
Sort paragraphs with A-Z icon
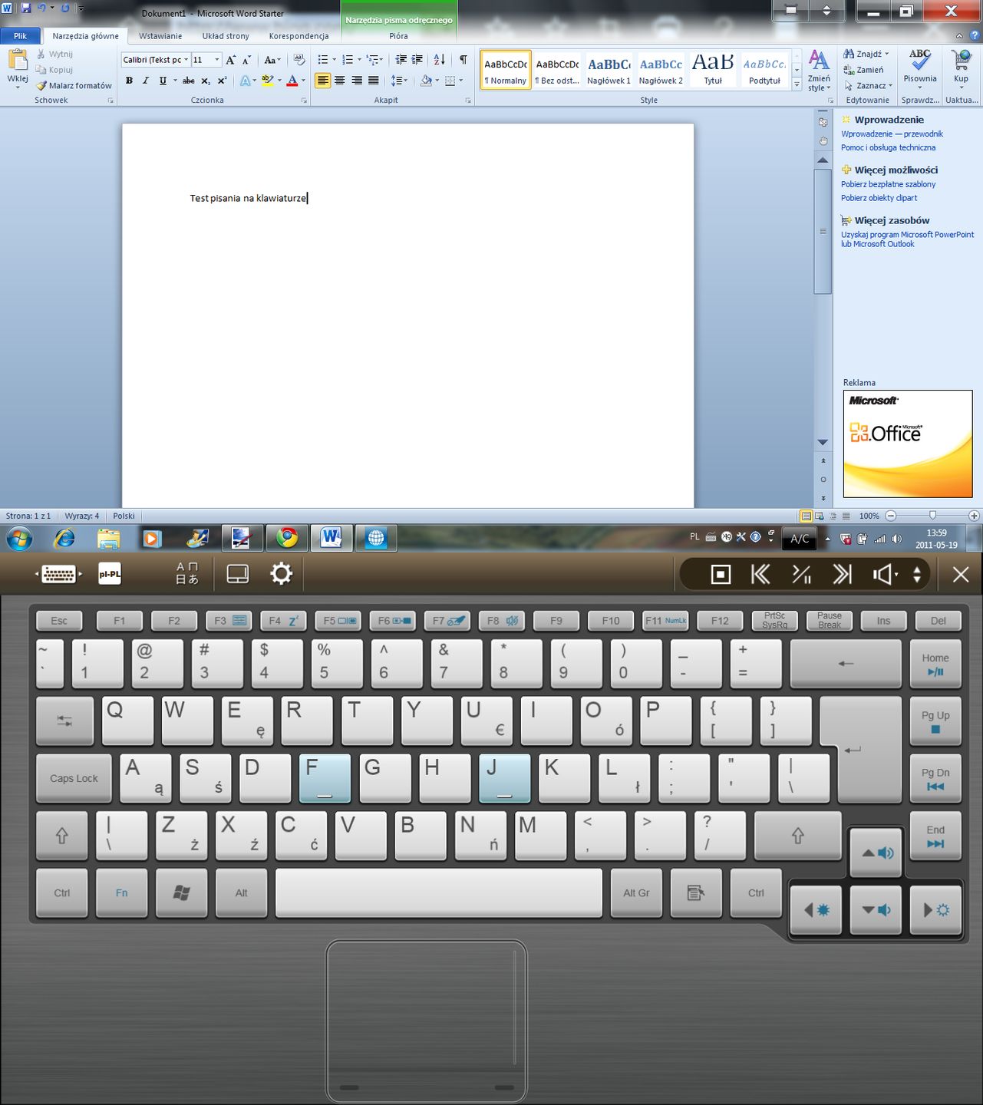tap(439, 60)
